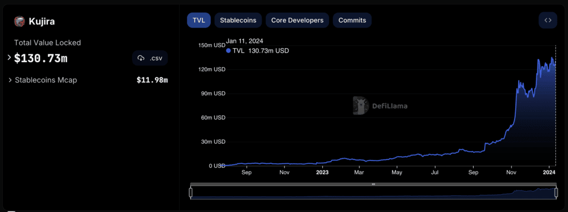This screenshot has height=212, width=568.
Task: Click the May x-axis label
Action: tap(397, 173)
